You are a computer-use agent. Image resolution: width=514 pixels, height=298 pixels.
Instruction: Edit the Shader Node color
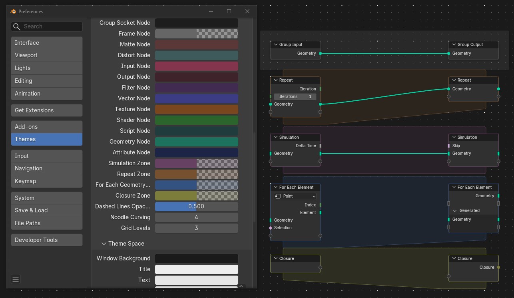coord(197,120)
